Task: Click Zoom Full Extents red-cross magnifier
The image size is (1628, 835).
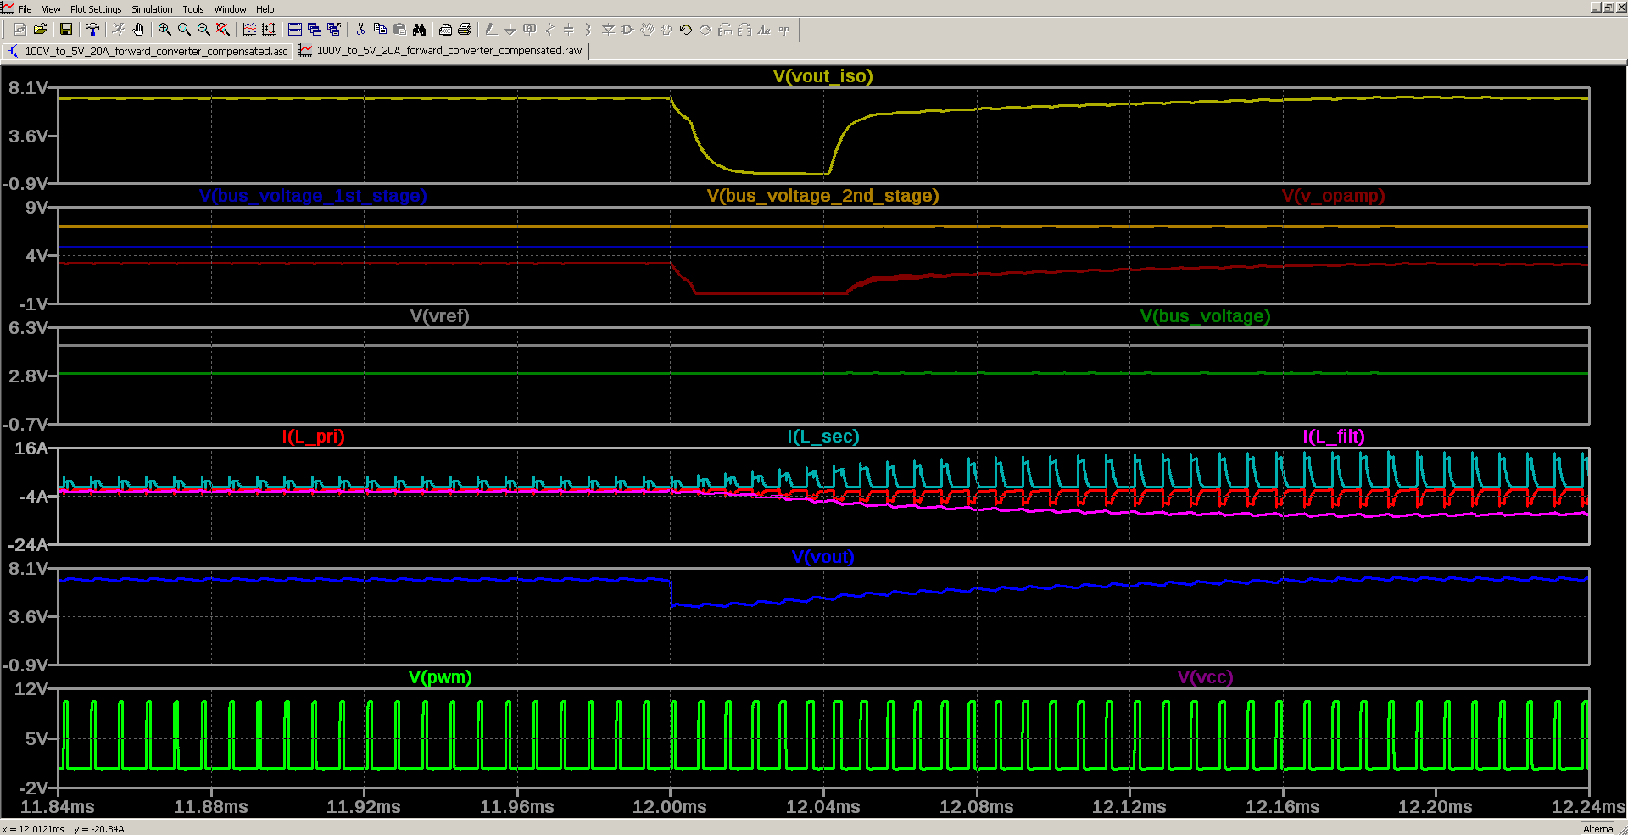Action: pyautogui.click(x=223, y=30)
